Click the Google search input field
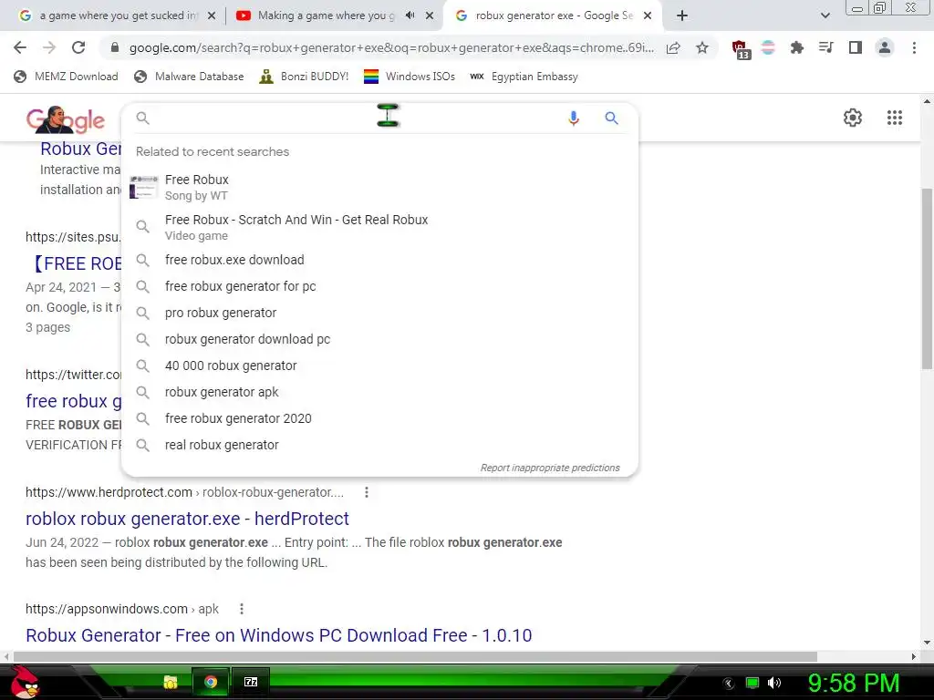The width and height of the screenshot is (934, 700). tap(355, 118)
